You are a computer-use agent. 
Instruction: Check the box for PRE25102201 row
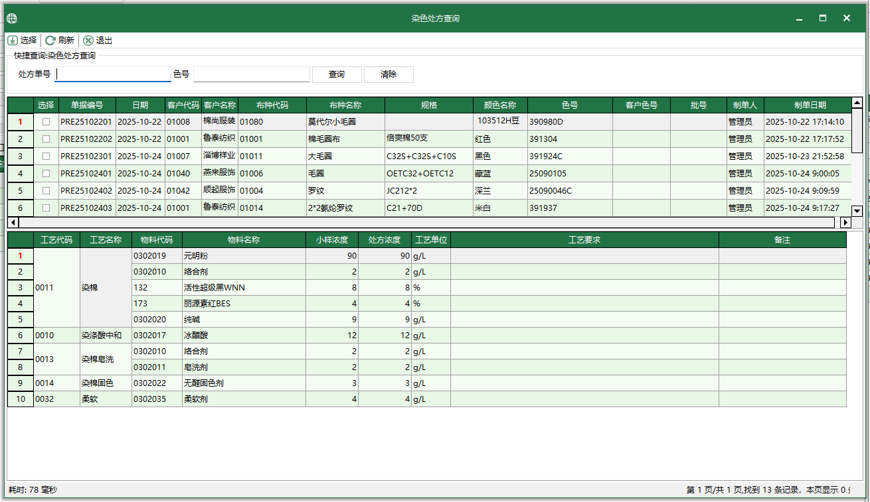[46, 122]
